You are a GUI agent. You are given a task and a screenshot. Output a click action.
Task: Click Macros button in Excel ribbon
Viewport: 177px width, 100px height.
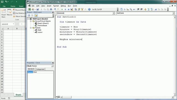[x=9, y=12]
